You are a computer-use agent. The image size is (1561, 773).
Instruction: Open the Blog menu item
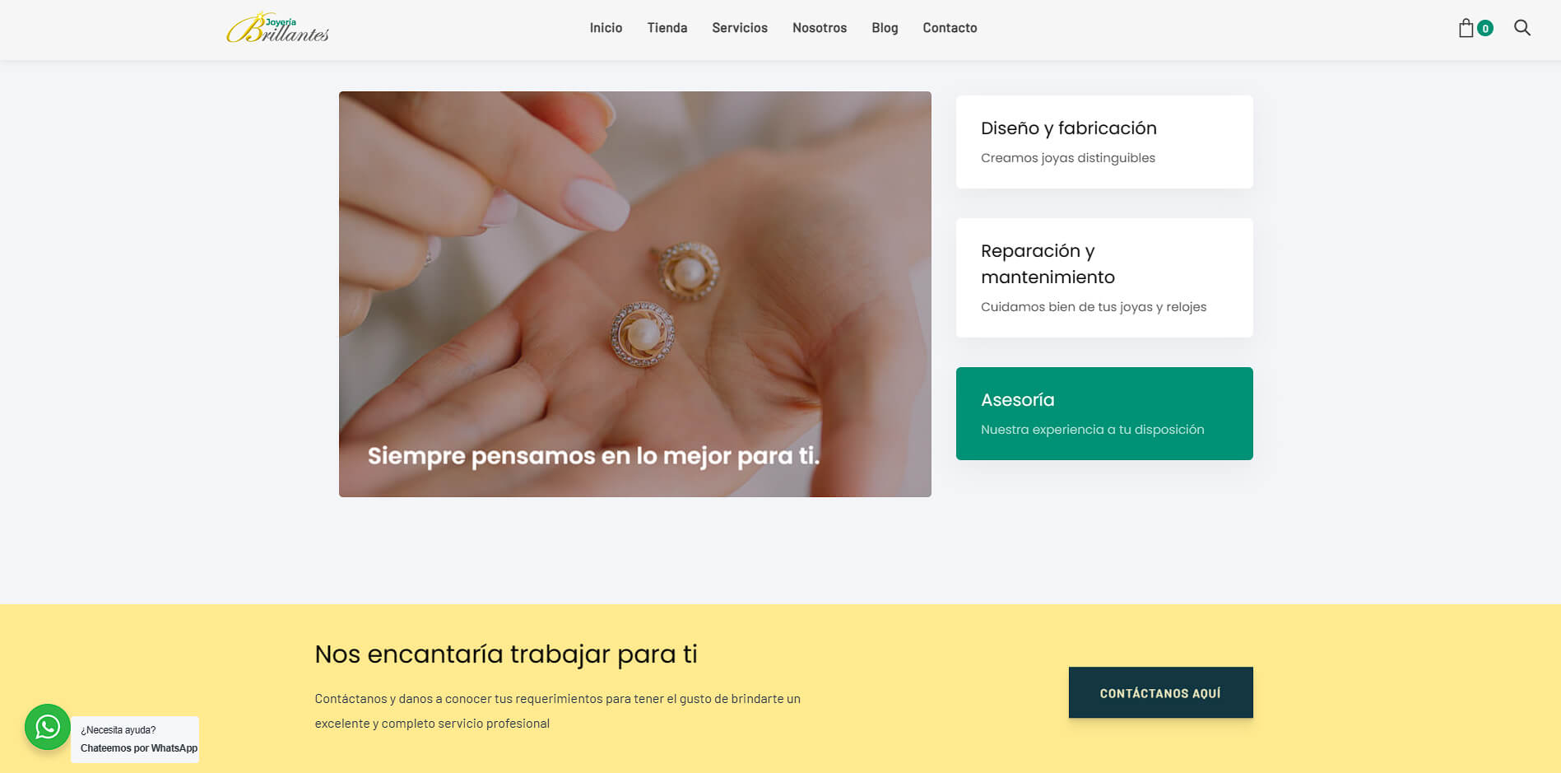click(x=885, y=28)
